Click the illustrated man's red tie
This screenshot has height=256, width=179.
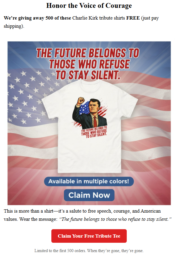95,122
